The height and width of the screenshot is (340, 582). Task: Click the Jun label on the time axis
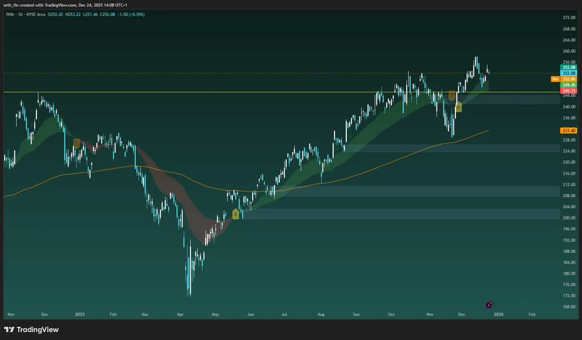251,314
